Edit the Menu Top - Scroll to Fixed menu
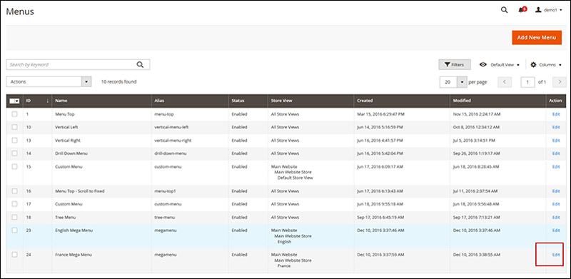The image size is (571, 279). [x=556, y=191]
